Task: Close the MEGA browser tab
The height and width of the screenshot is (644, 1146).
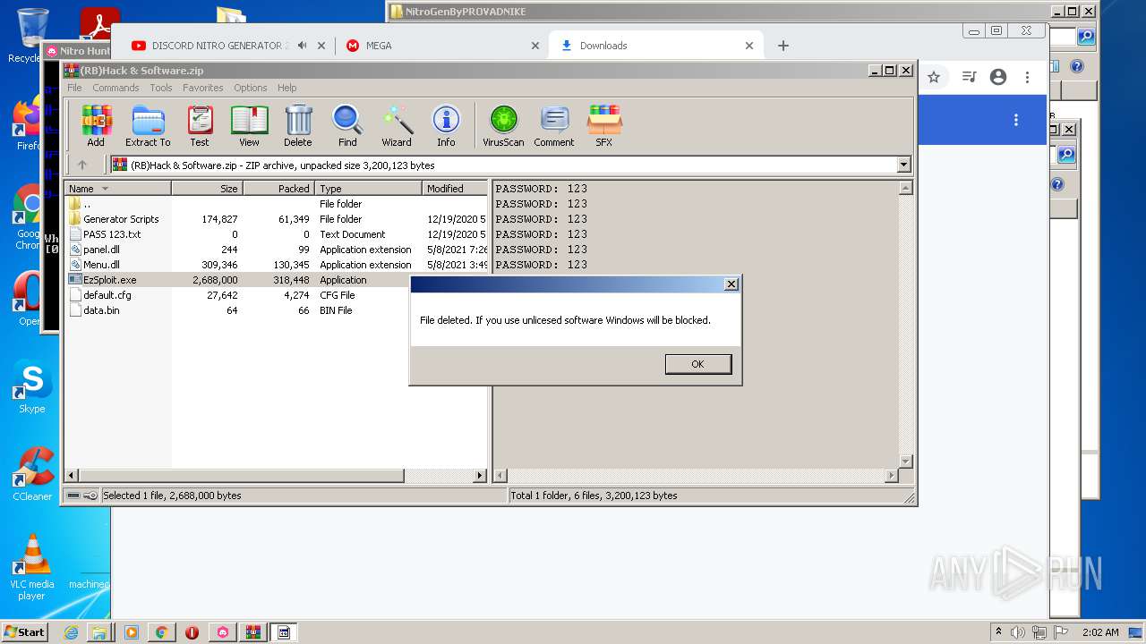Action: [x=535, y=46]
